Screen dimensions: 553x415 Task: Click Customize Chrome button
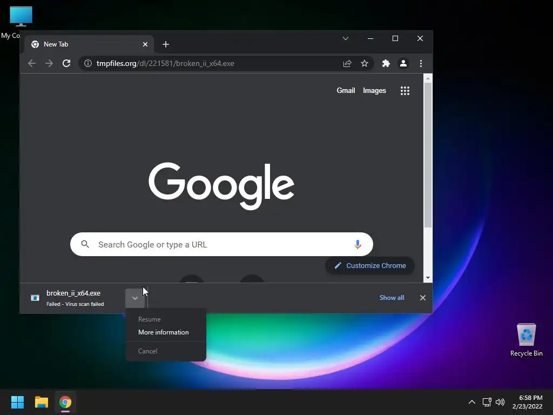[369, 266]
